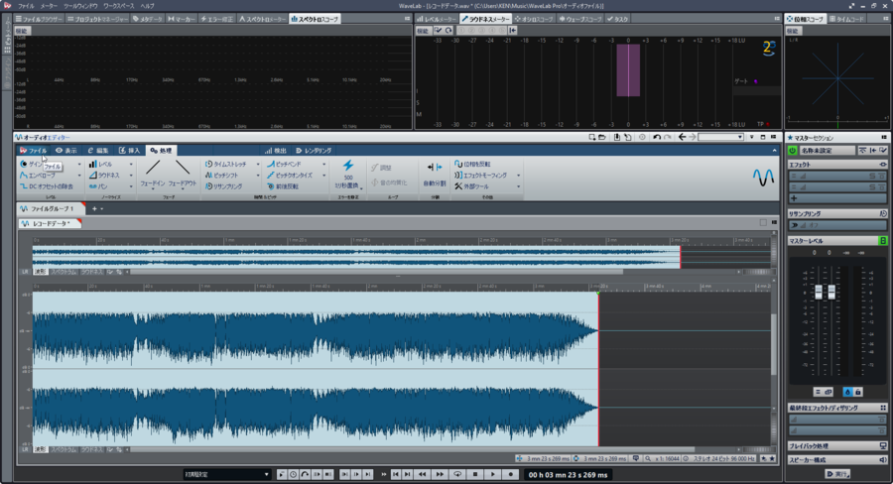This screenshot has width=893, height=484.
Task: Toggle the green master level bypass indicator
Action: coord(883,241)
